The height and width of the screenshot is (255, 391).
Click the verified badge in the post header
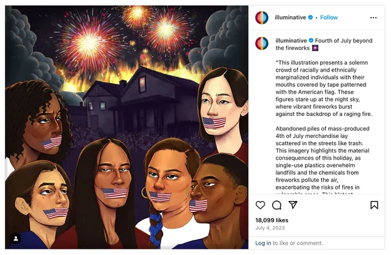point(310,18)
